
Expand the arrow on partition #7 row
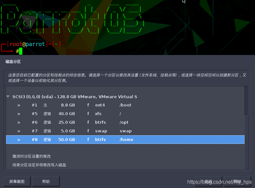19,131
